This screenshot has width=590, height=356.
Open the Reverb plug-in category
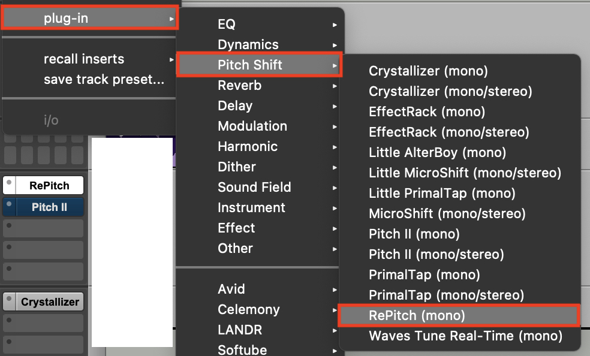point(240,86)
